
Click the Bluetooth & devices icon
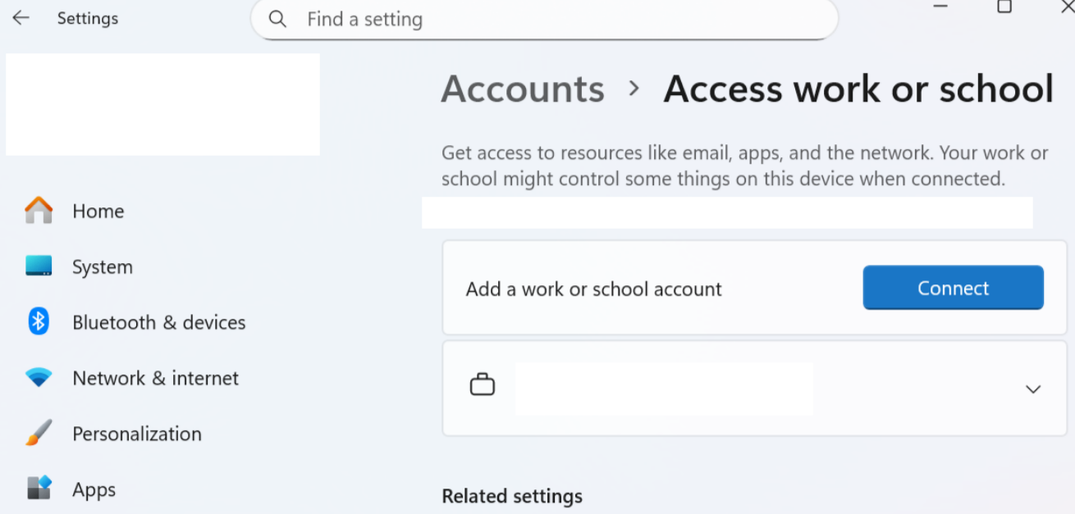(38, 322)
